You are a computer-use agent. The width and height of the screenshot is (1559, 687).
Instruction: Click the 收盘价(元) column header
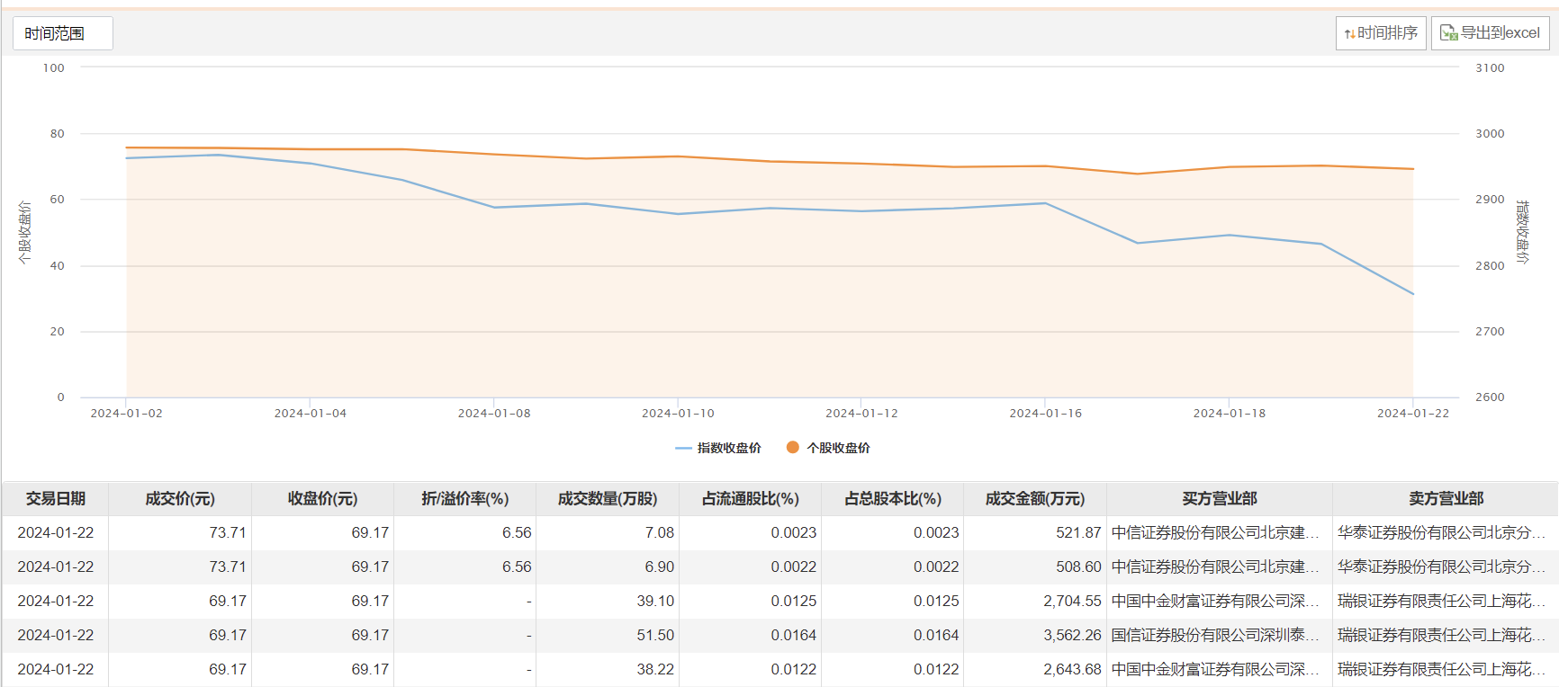(x=322, y=498)
